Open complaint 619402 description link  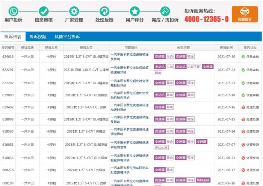click(x=130, y=107)
